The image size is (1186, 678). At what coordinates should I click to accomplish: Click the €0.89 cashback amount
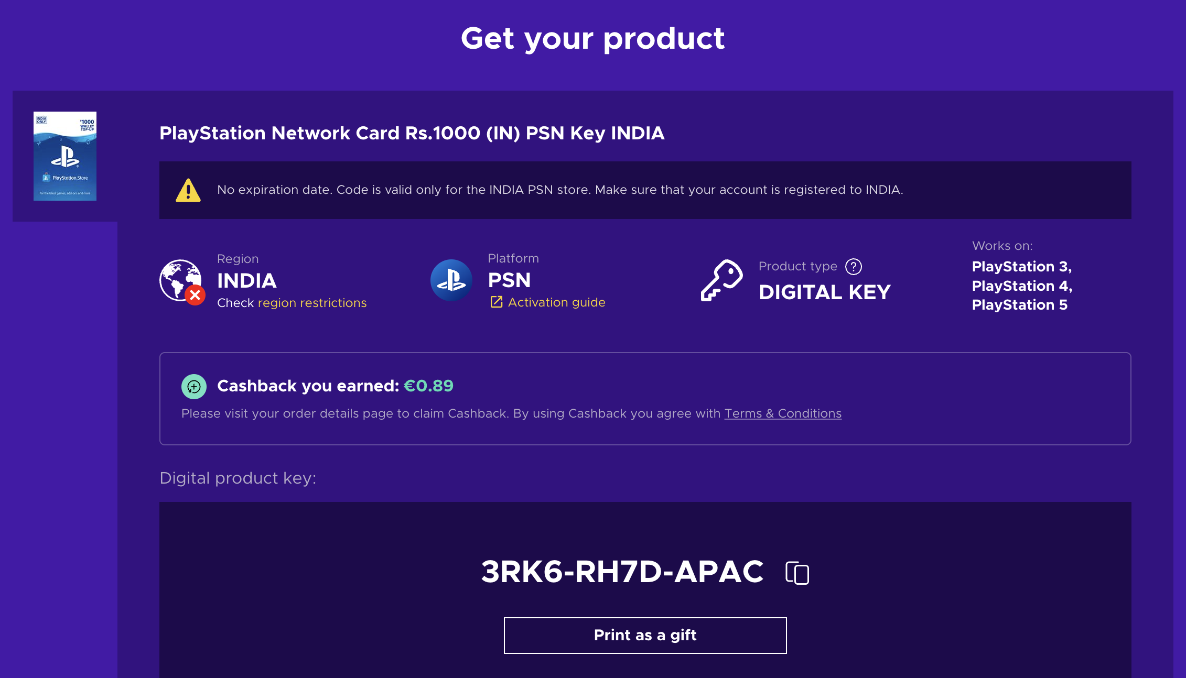coord(428,386)
